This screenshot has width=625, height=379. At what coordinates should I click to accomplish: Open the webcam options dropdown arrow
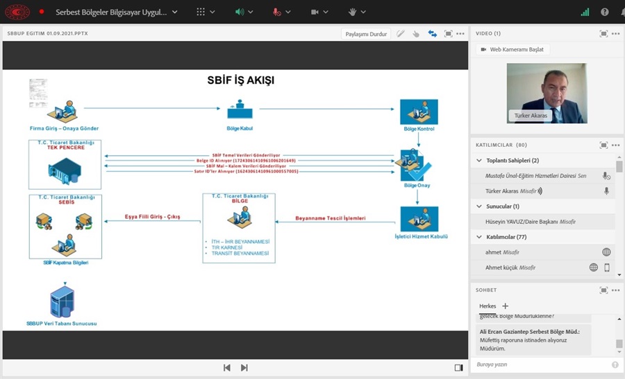[326, 12]
